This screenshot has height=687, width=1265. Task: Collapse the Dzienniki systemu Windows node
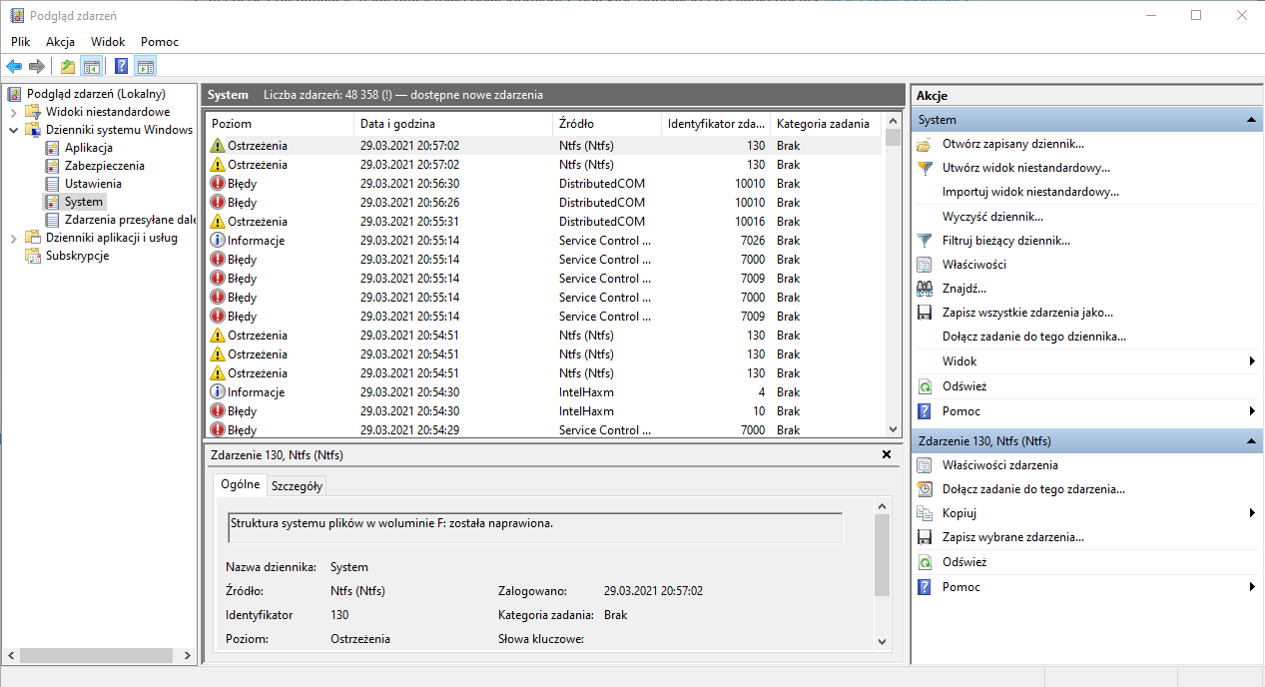(13, 130)
